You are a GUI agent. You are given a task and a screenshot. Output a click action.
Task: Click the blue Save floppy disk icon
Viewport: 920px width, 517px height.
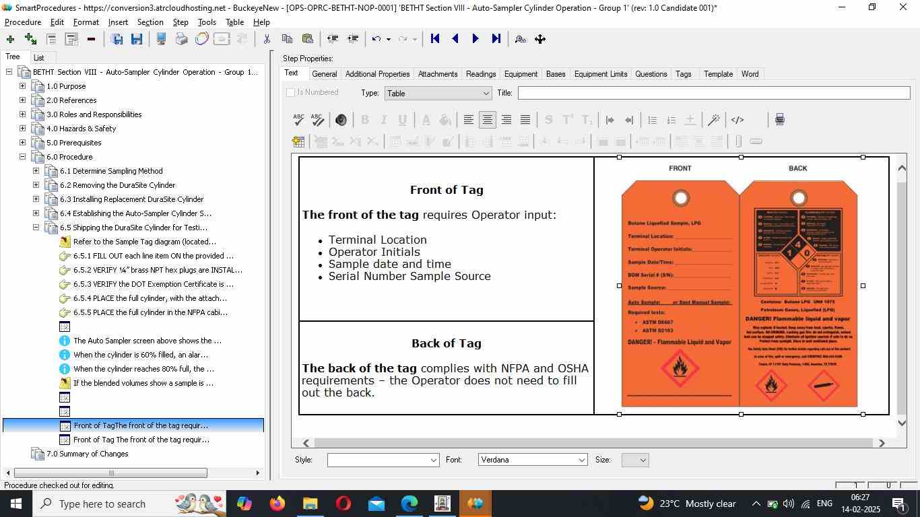pyautogui.click(x=137, y=39)
